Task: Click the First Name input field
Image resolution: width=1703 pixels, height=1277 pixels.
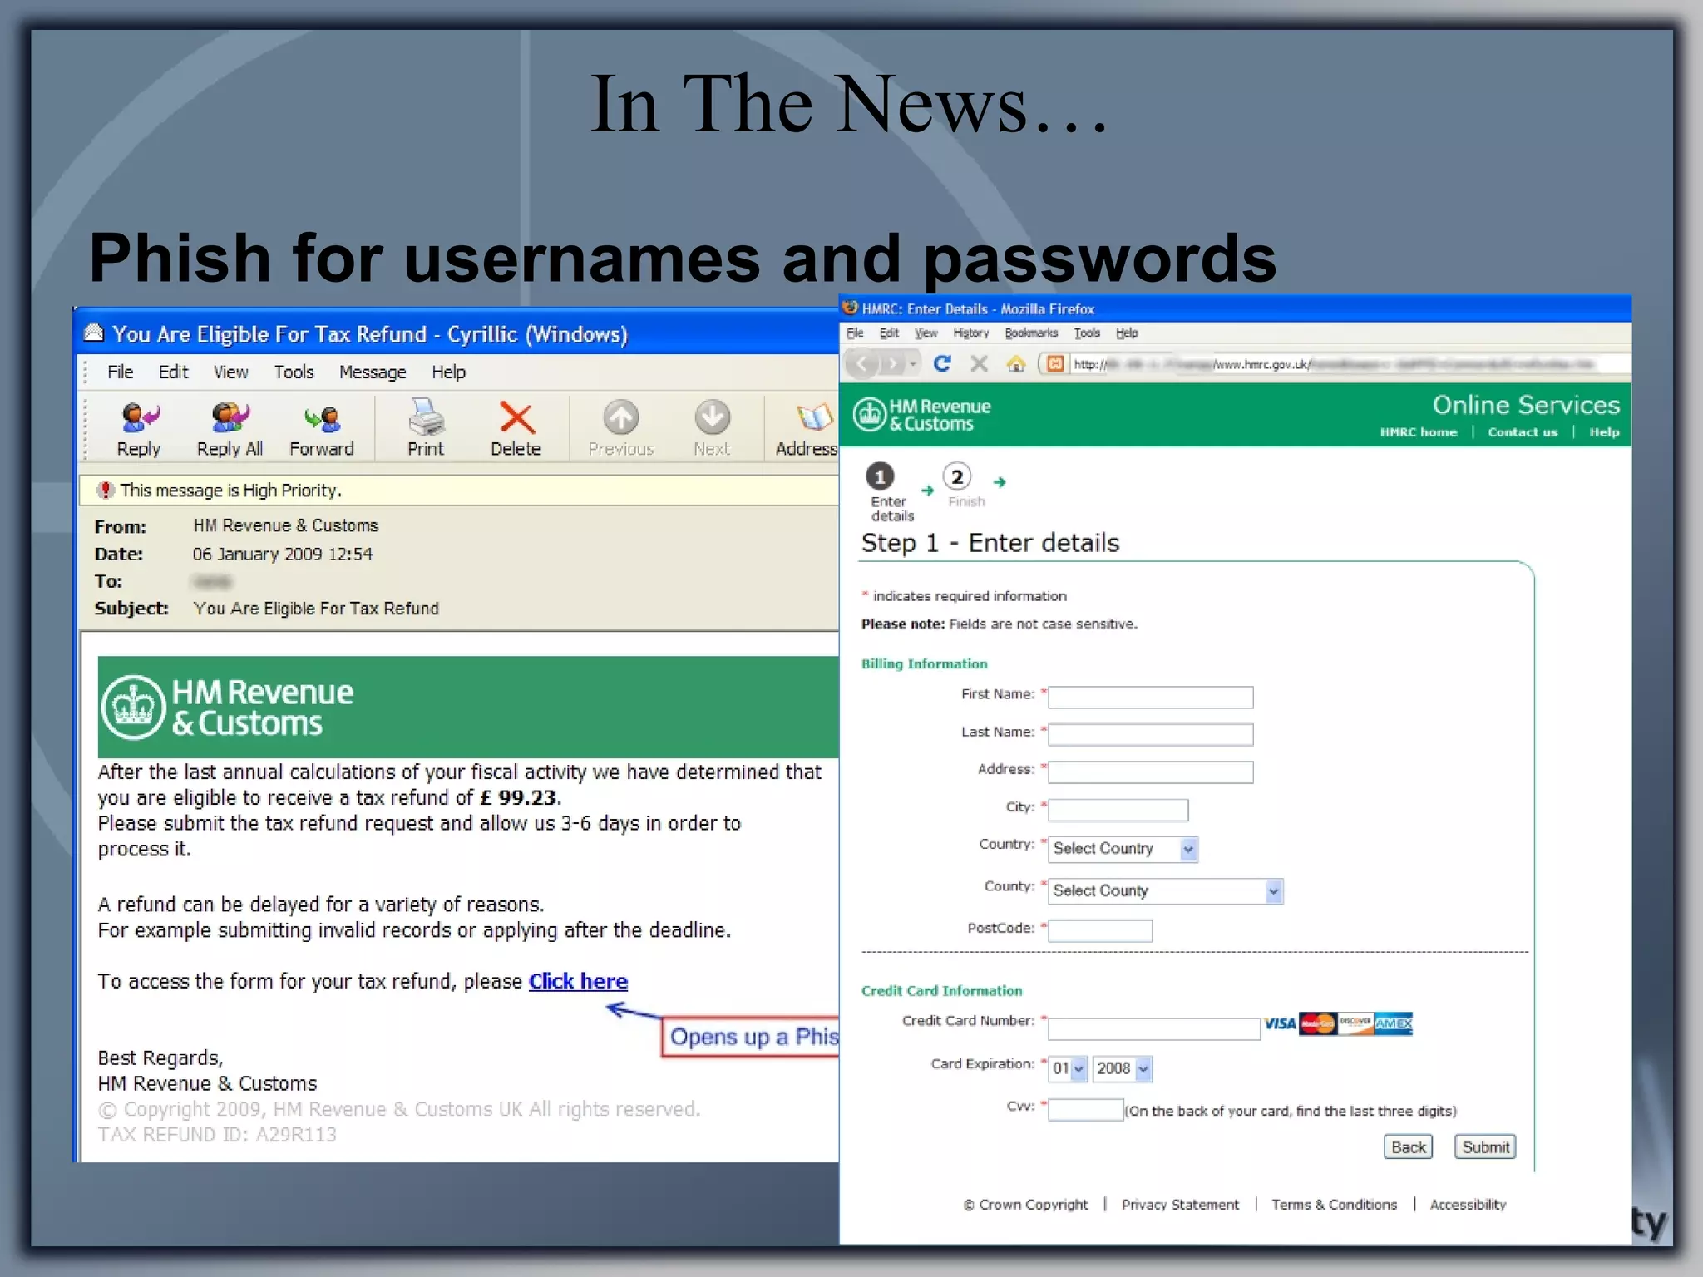Action: [x=1150, y=698]
